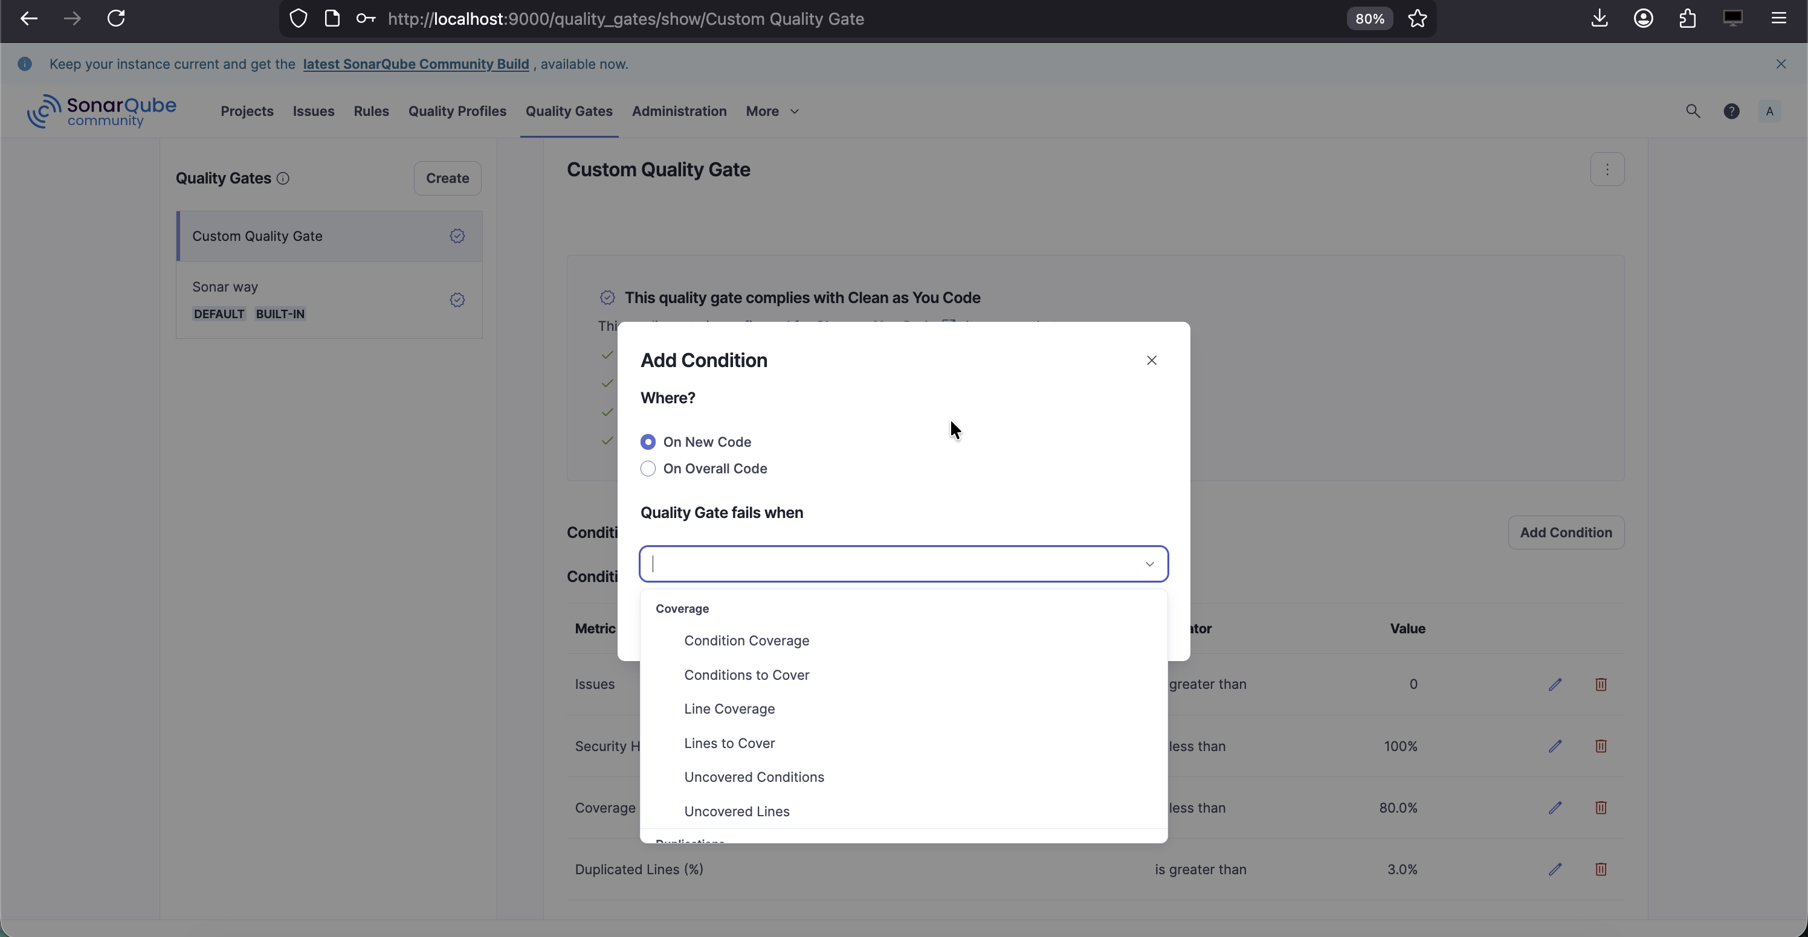This screenshot has width=1808, height=937.
Task: Click the SonarQube community logo
Action: coord(102,111)
